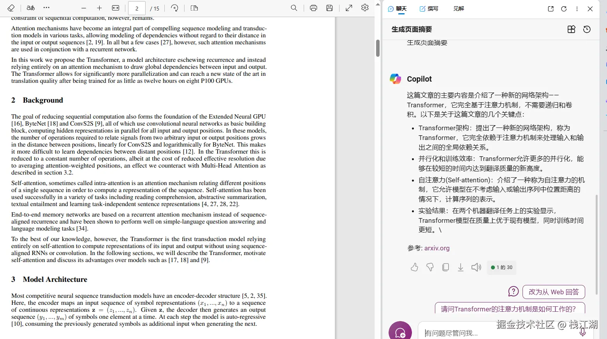Print the PDF document

[x=313, y=8]
